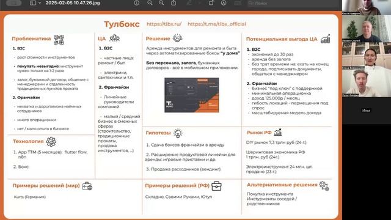Click the Тулбокс product box image
The image size is (391, 220).
192,95
